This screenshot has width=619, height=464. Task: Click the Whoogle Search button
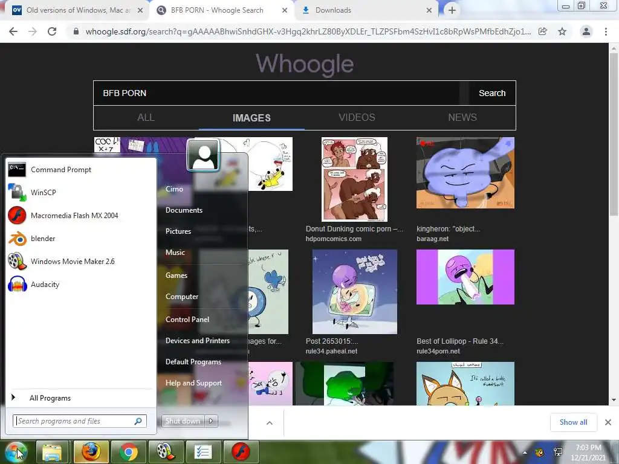[x=492, y=93]
